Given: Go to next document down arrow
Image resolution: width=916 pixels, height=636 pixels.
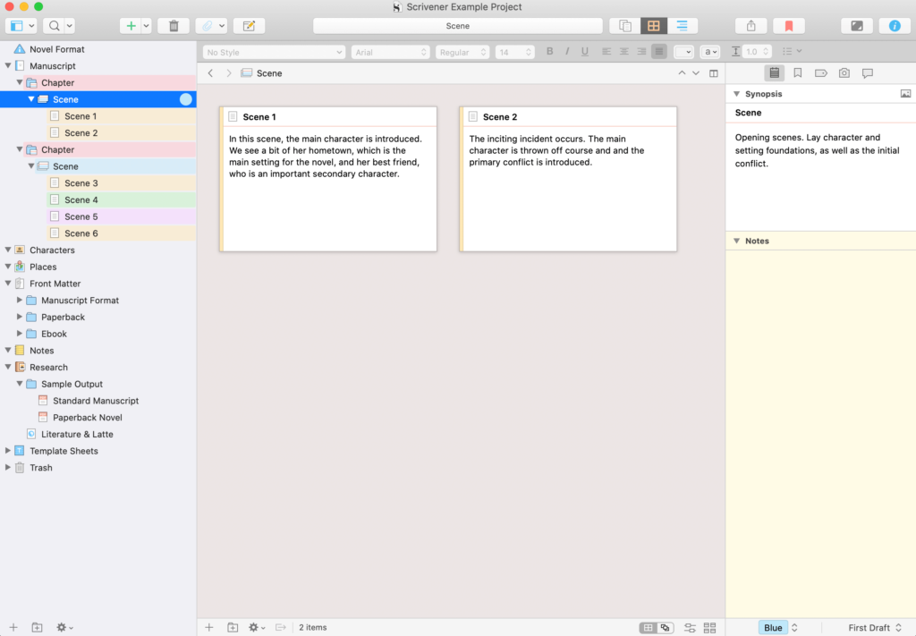Looking at the screenshot, I should click(x=696, y=73).
